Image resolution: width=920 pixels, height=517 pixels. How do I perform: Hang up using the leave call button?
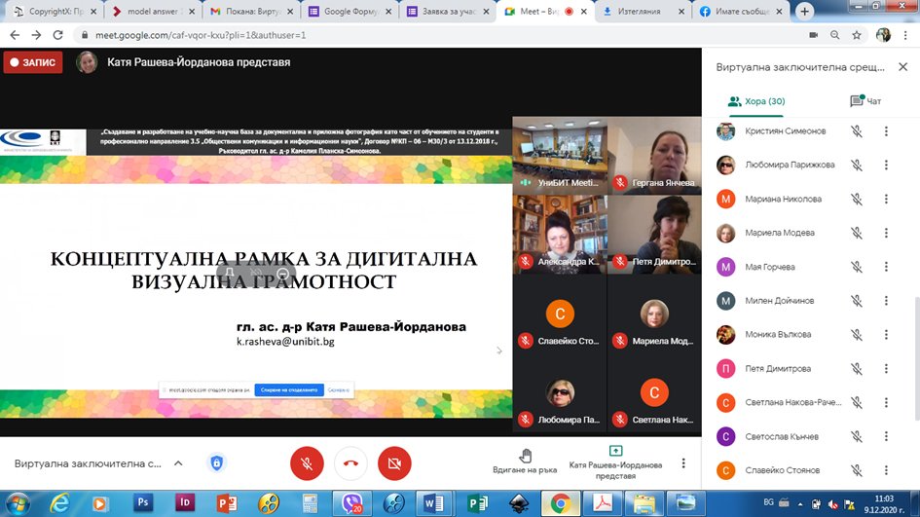350,463
